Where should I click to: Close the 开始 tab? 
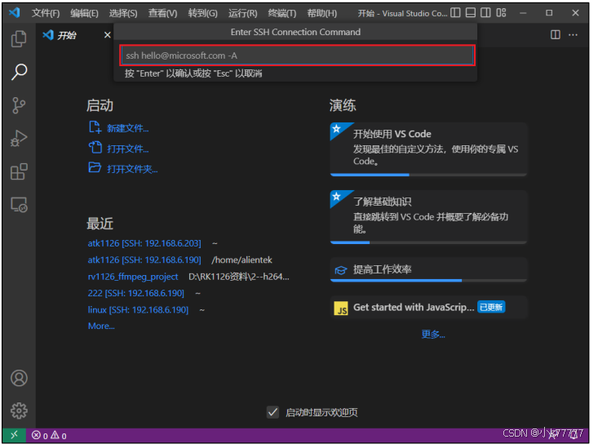coord(108,35)
